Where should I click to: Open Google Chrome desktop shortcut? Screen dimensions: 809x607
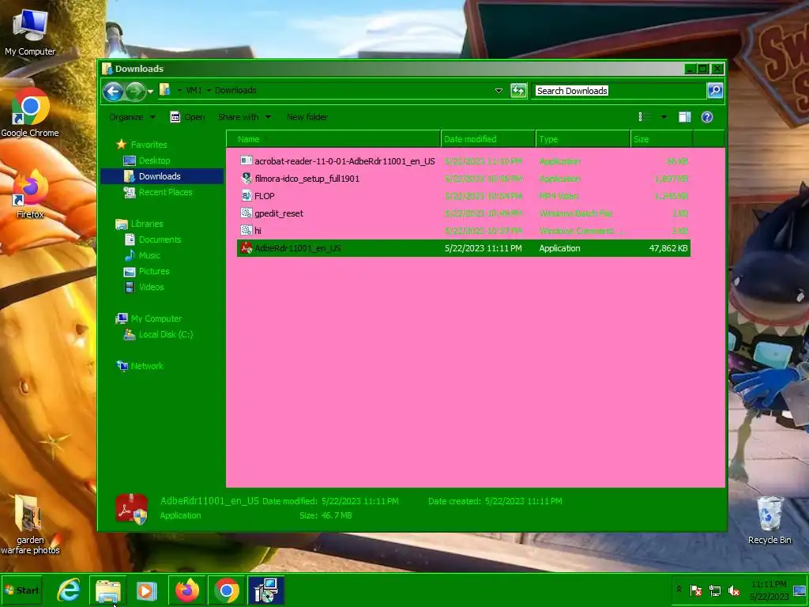(30, 112)
